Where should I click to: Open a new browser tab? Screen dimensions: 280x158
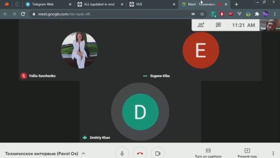coord(236,4)
